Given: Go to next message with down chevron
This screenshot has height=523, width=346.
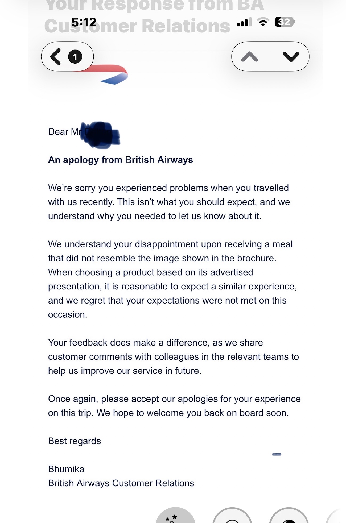Looking at the screenshot, I should pos(291,57).
